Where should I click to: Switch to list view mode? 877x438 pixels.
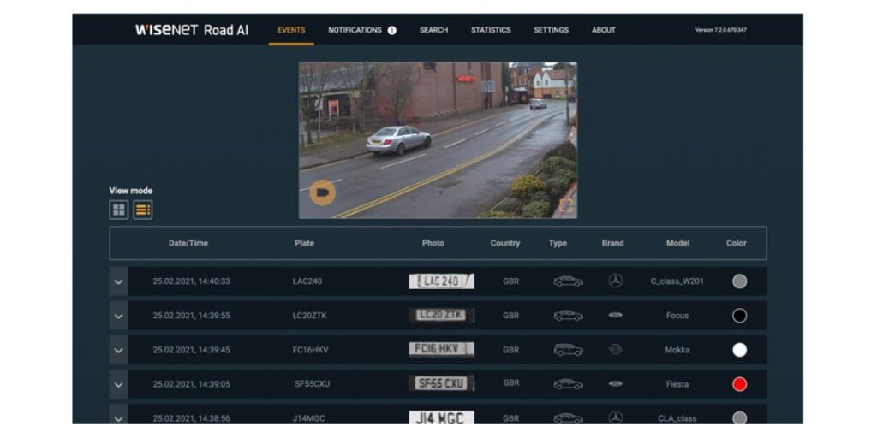(x=143, y=210)
